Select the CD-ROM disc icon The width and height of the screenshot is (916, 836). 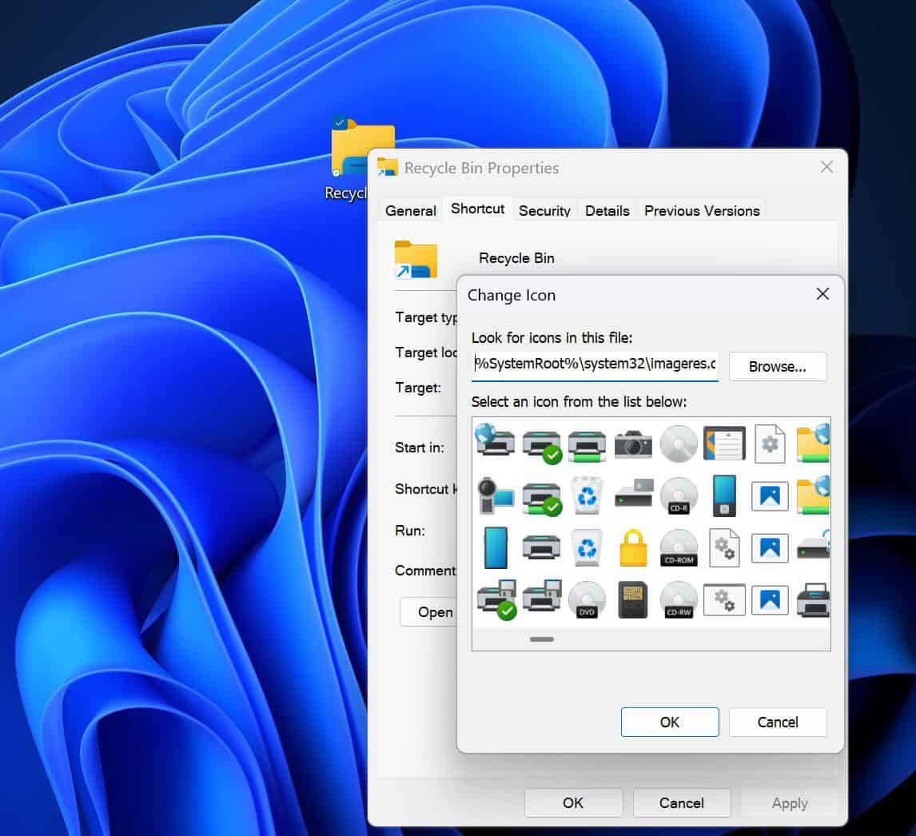tap(679, 547)
